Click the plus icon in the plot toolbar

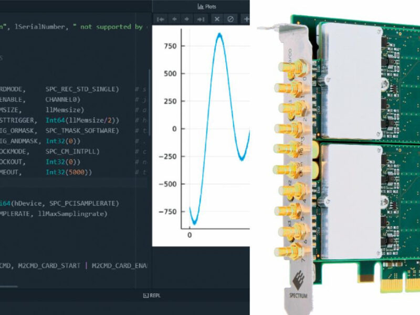pyautogui.click(x=246, y=19)
